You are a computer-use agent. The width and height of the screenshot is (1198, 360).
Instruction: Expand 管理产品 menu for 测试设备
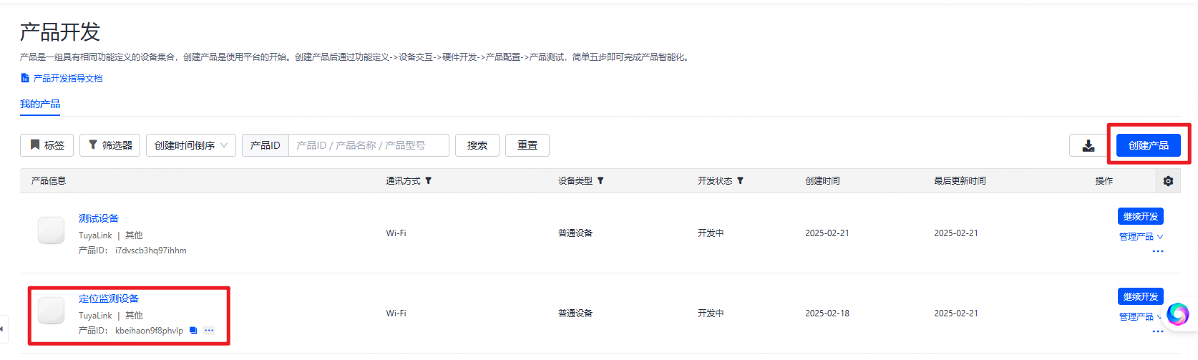pyautogui.click(x=1141, y=237)
